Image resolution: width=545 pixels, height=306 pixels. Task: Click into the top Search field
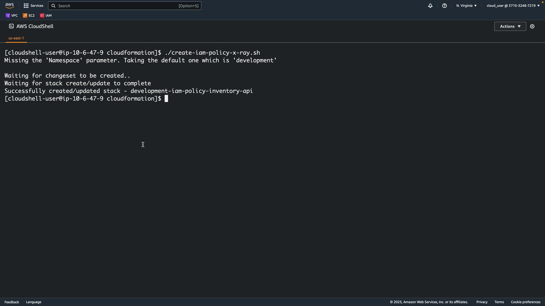pos(119,6)
